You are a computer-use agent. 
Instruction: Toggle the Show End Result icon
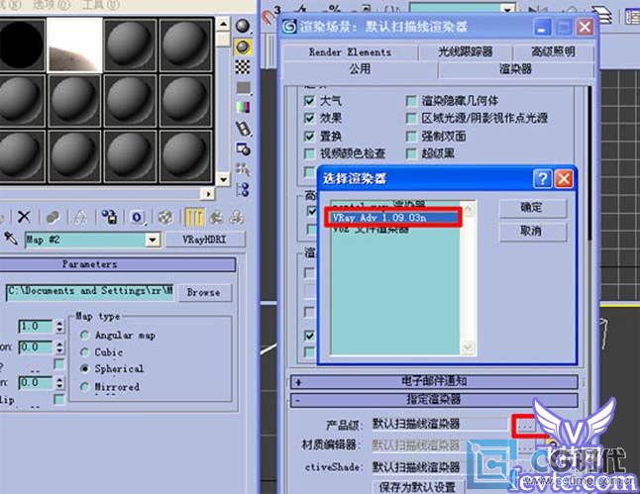point(194,217)
